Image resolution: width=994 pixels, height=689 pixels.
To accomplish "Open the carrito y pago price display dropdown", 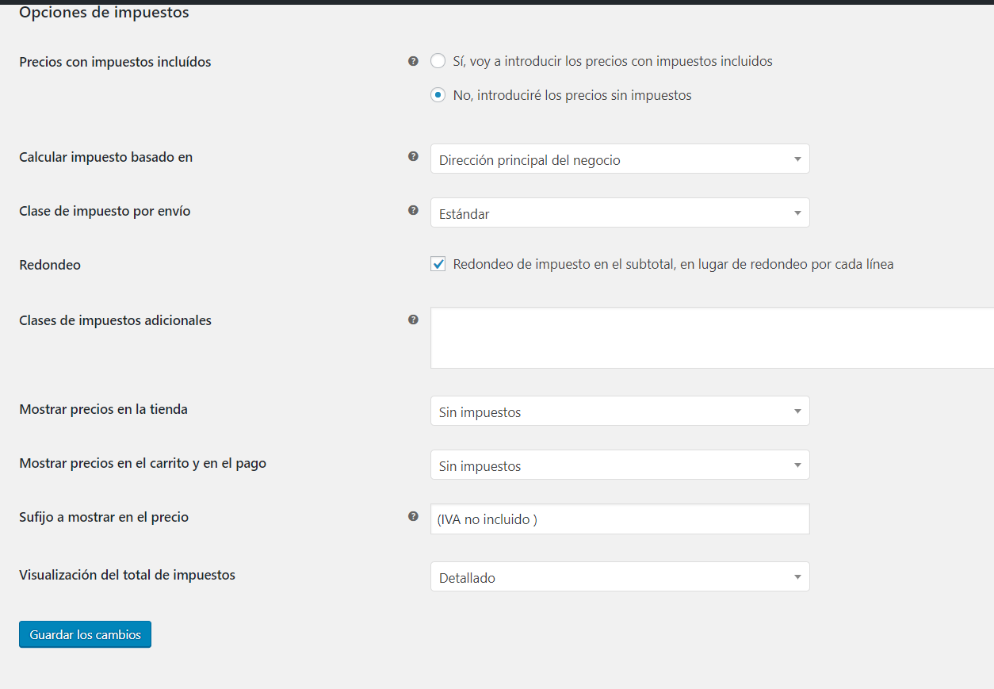I will 620,465.
